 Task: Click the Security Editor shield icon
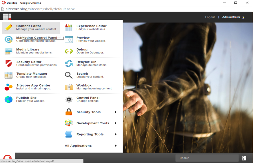tap(8, 63)
